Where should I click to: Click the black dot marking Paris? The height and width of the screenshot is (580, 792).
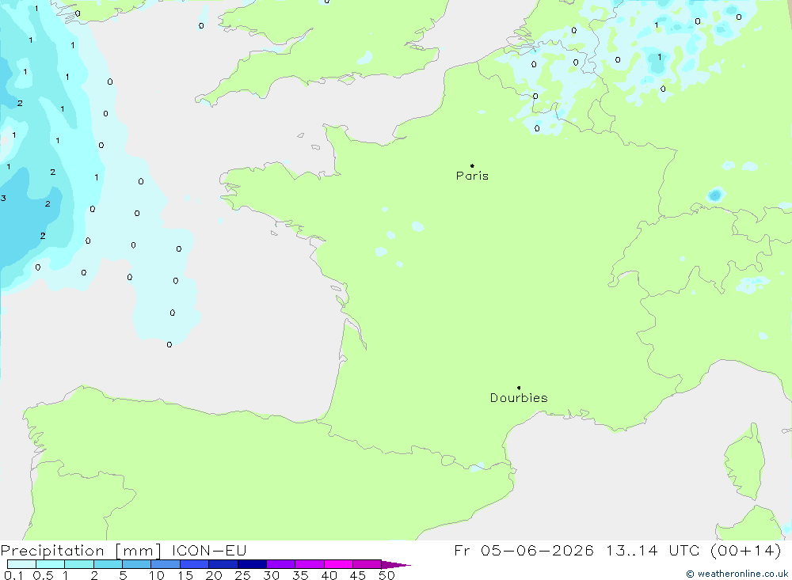472,165
